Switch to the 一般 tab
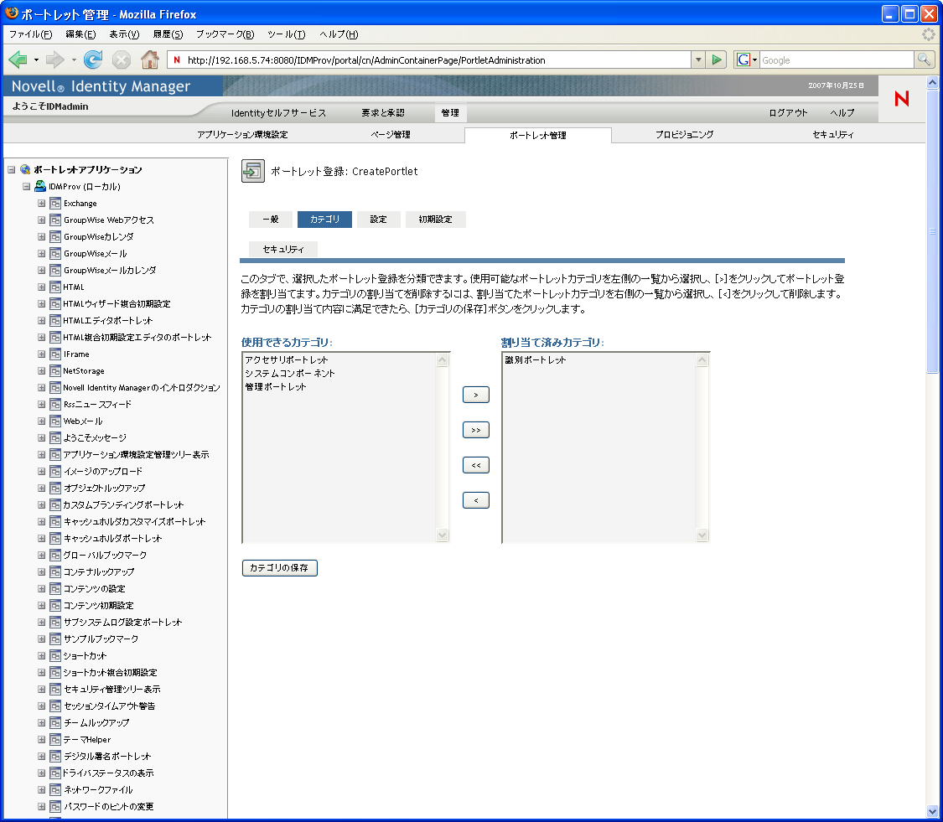 (x=271, y=220)
